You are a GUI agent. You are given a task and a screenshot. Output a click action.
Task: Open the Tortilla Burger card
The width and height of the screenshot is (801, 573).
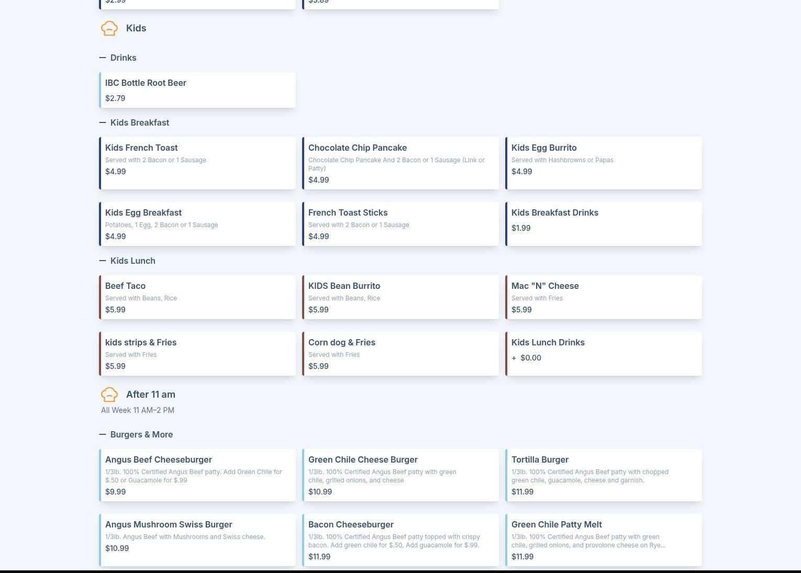pyautogui.click(x=604, y=475)
